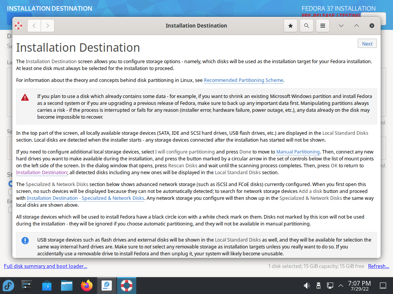Bookmark this help page with the star icon
This screenshot has width=393, height=294.
tap(291, 26)
